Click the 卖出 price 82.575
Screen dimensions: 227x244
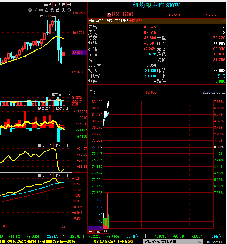pyautogui.click(x=150, y=27)
